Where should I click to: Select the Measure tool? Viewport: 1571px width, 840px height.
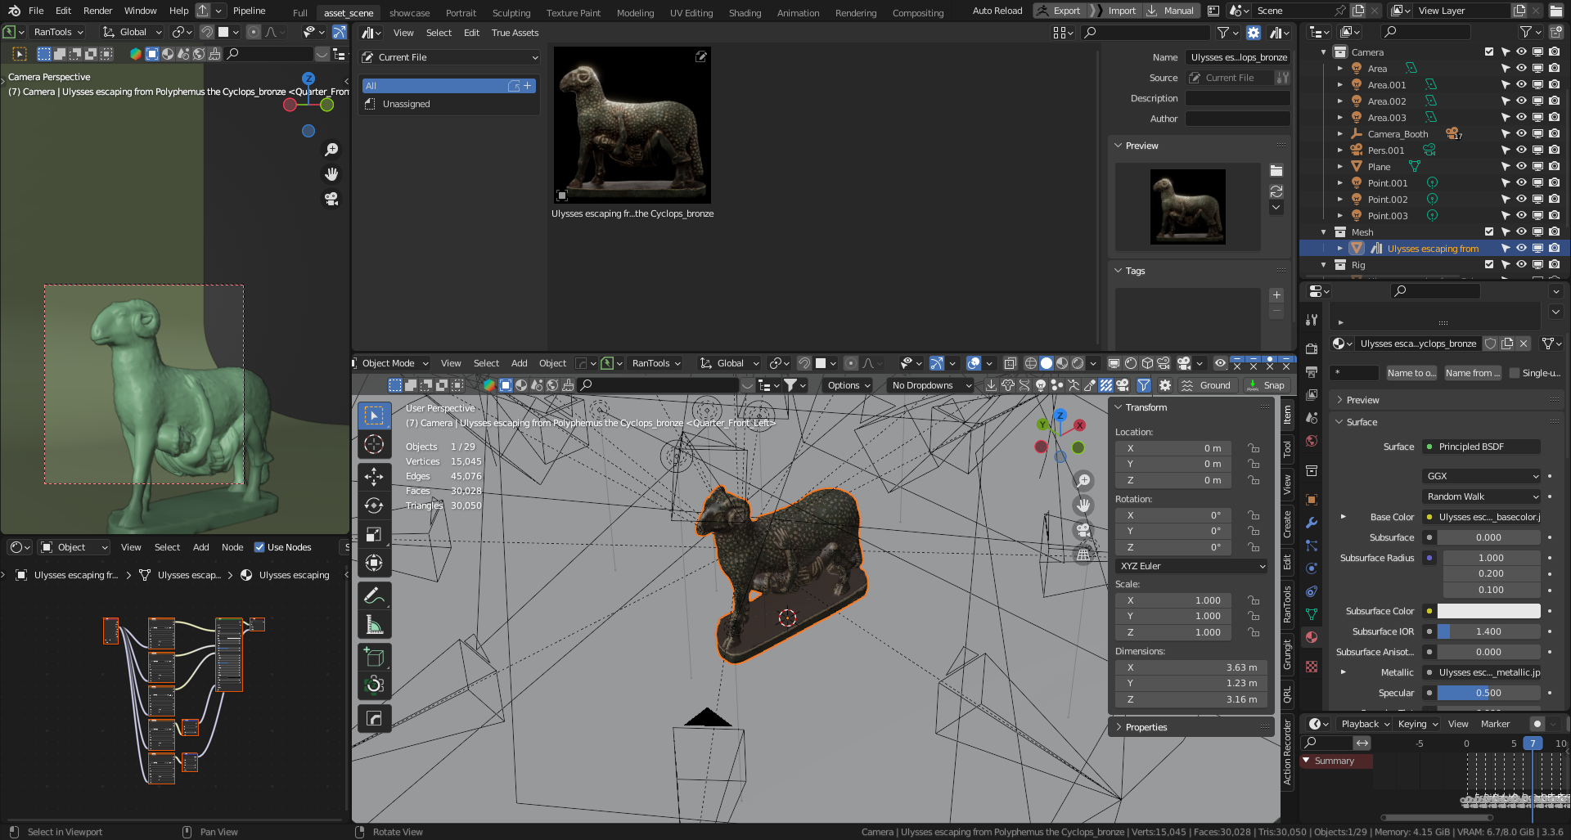(x=374, y=625)
